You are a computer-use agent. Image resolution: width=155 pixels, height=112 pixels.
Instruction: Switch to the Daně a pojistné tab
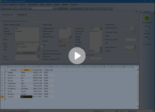pos(31,67)
